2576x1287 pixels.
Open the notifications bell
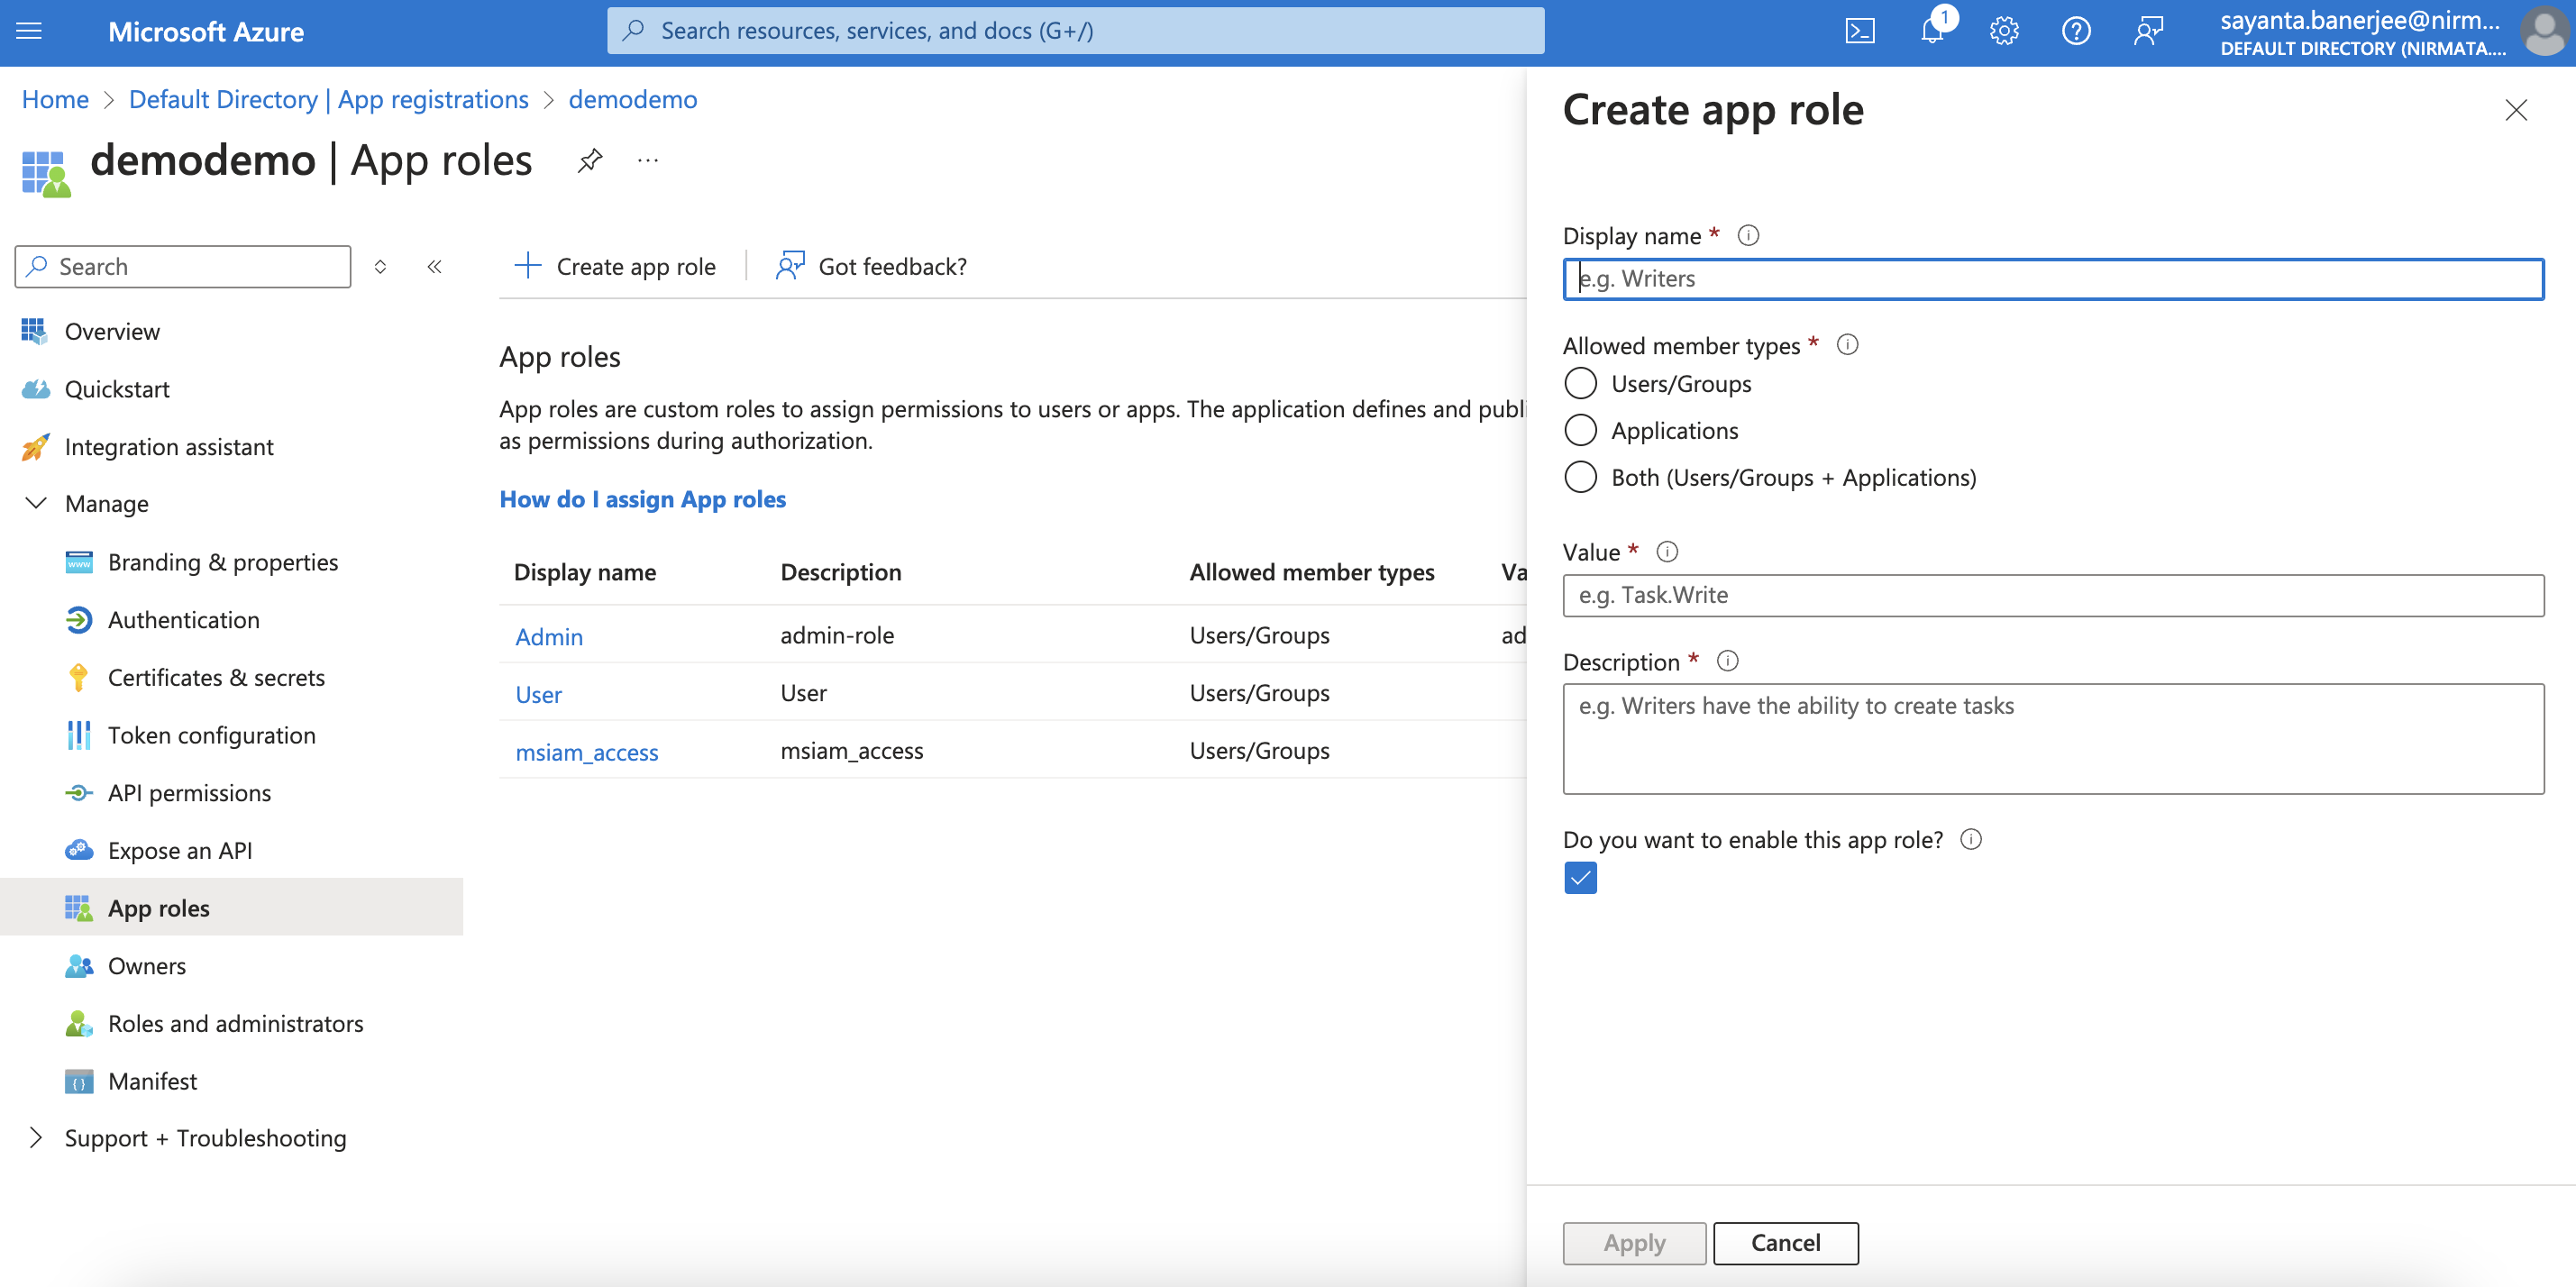(1932, 31)
